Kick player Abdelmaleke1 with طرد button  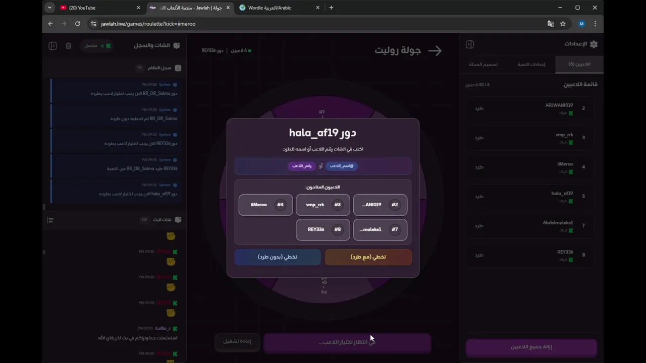(479, 225)
